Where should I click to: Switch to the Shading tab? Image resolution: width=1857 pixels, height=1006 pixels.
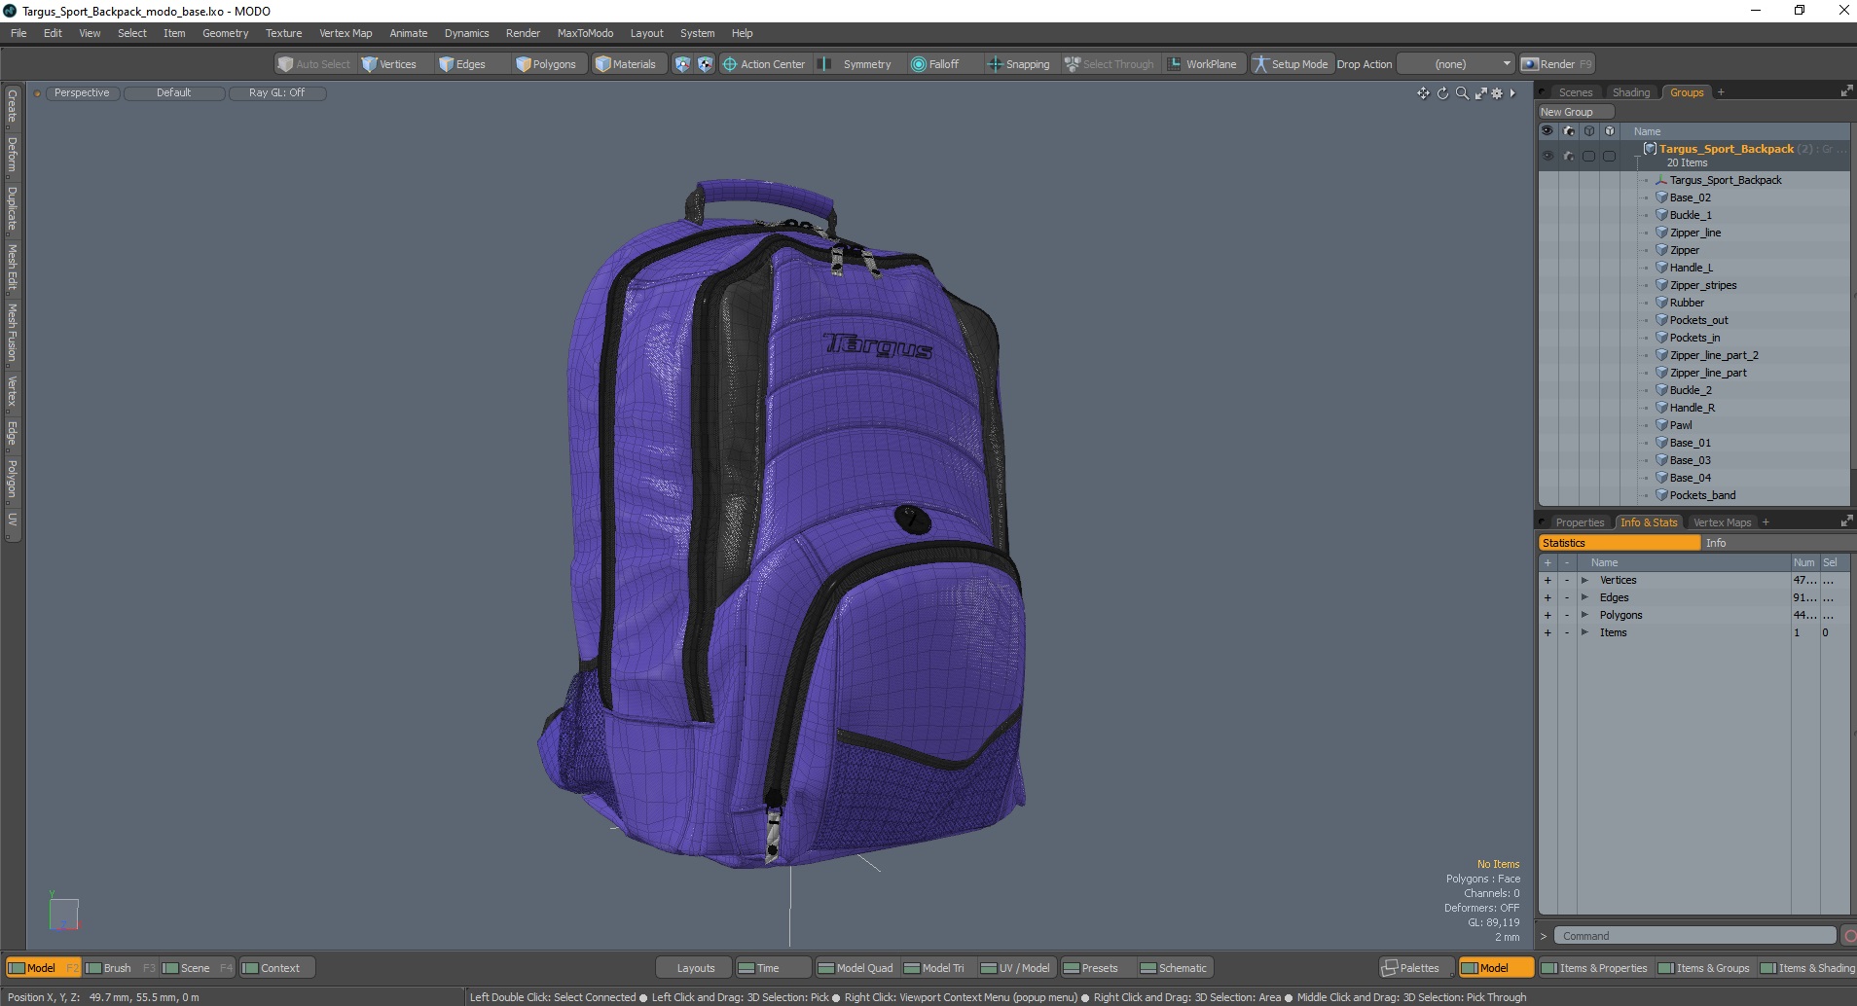click(x=1631, y=92)
